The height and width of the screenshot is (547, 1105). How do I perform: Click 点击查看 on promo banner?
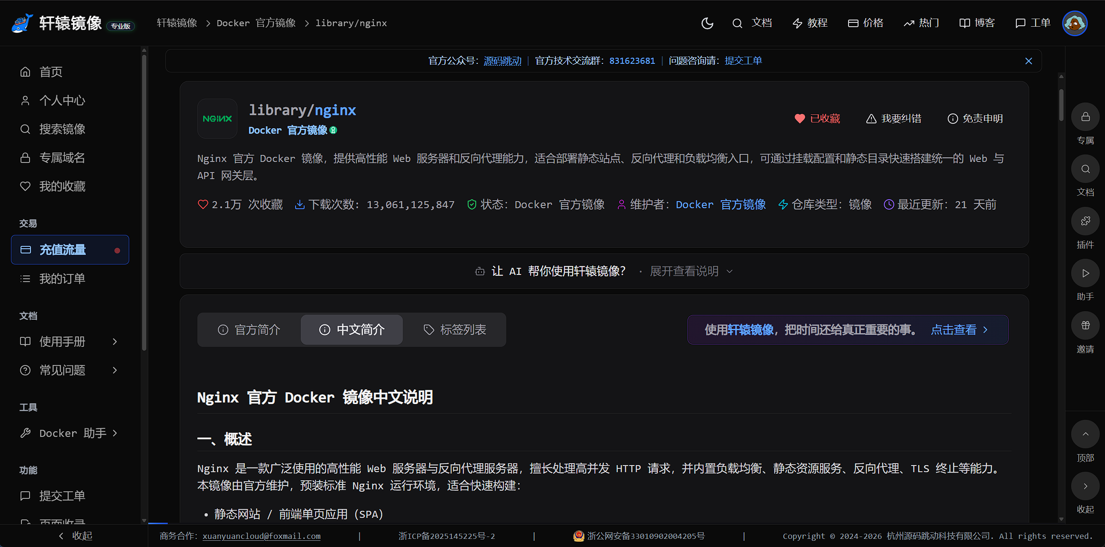960,330
